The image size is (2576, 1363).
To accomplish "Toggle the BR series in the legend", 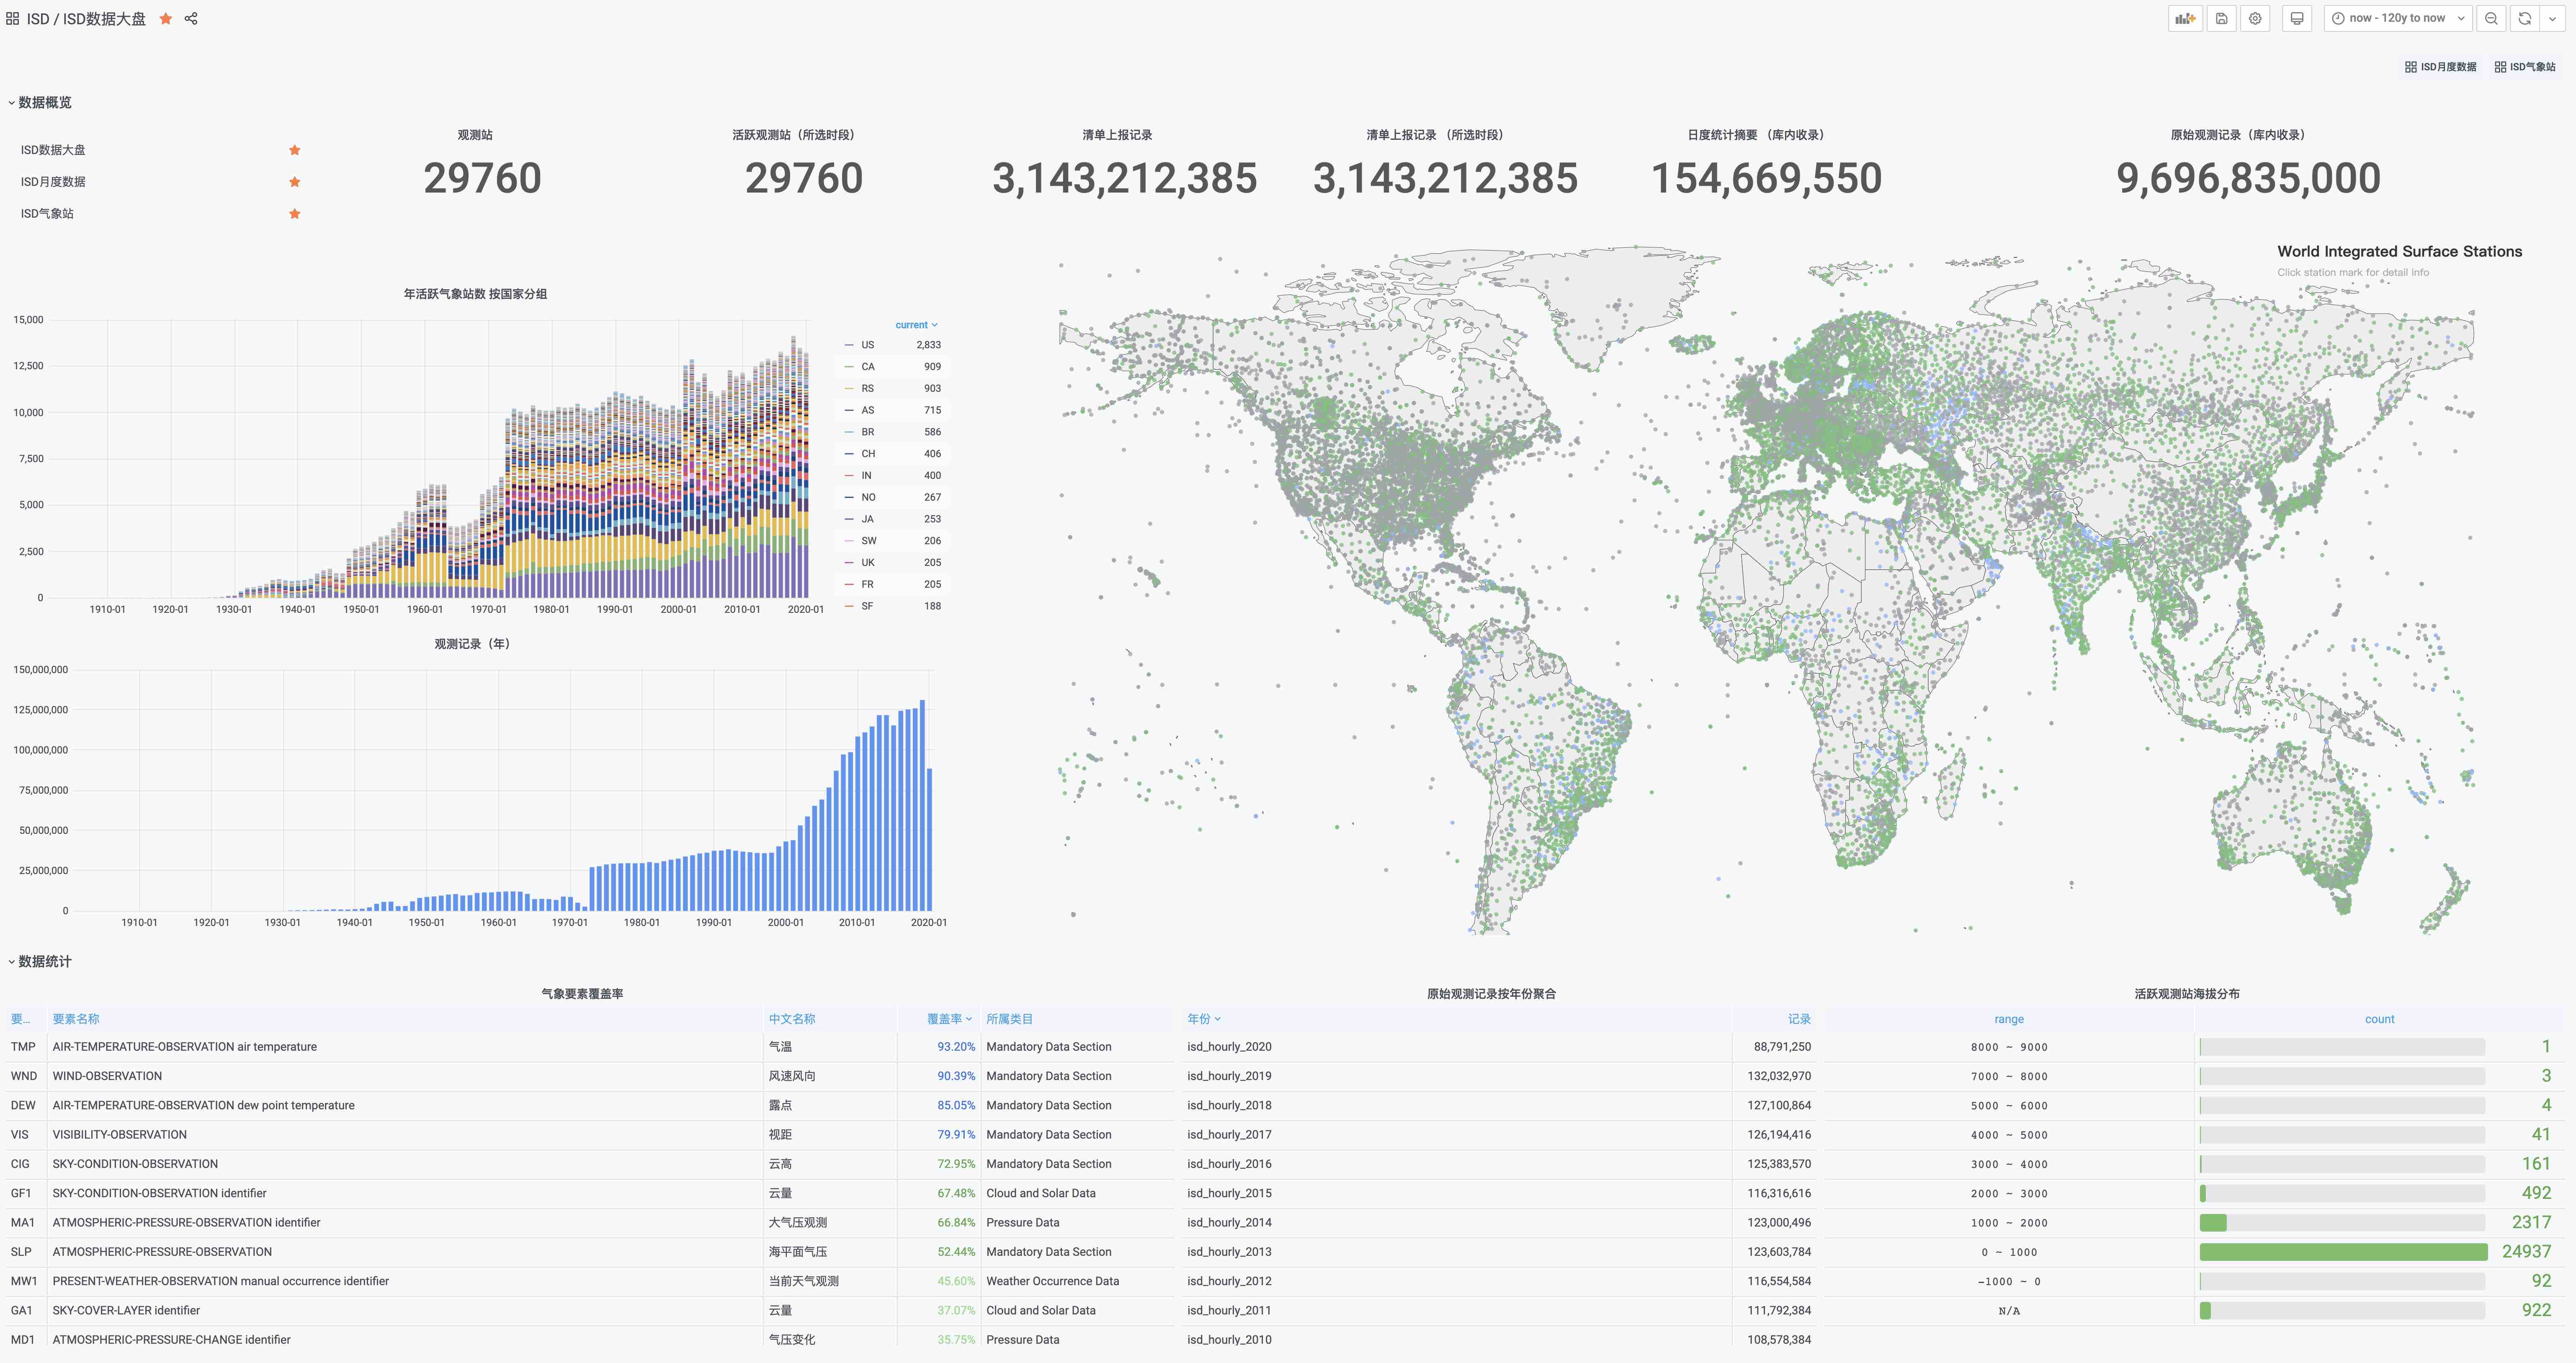I will 867,432.
